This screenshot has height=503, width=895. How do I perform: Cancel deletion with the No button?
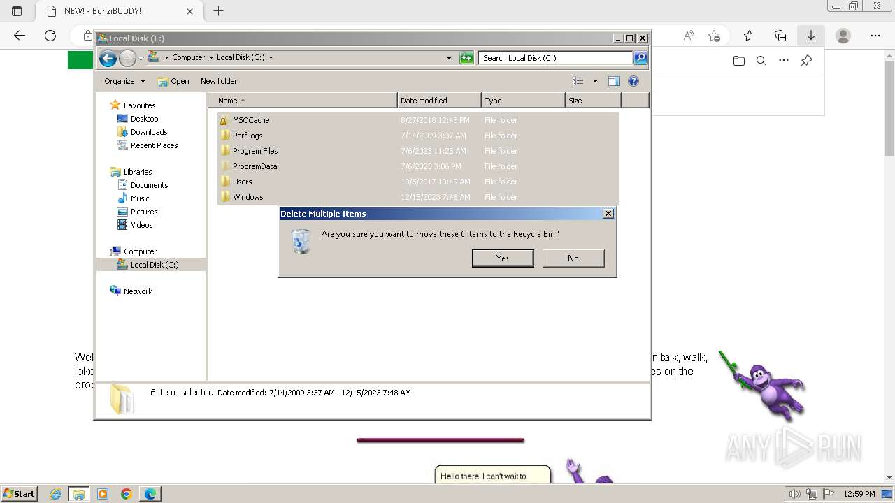(x=573, y=258)
